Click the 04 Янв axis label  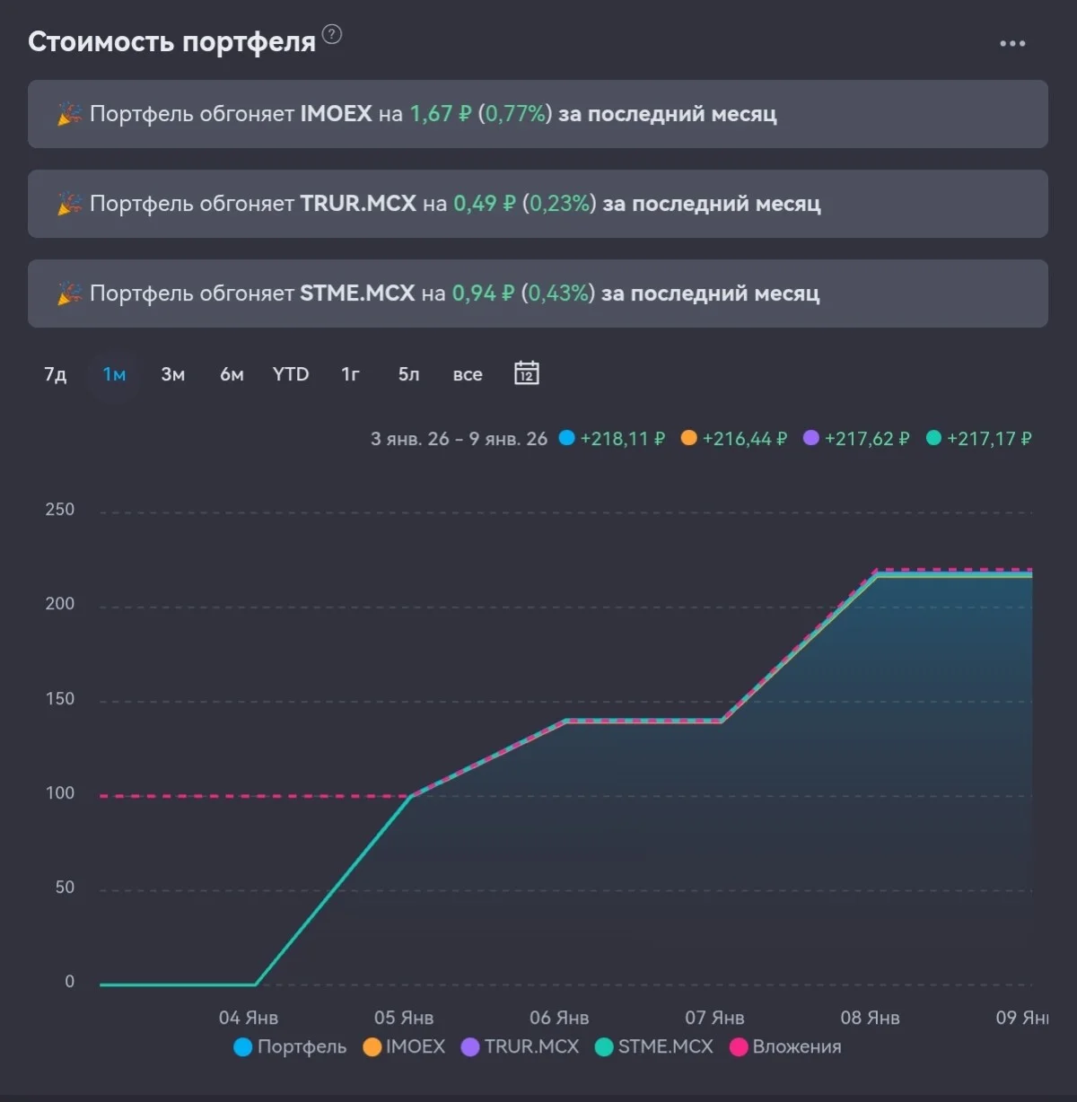pos(249,1018)
